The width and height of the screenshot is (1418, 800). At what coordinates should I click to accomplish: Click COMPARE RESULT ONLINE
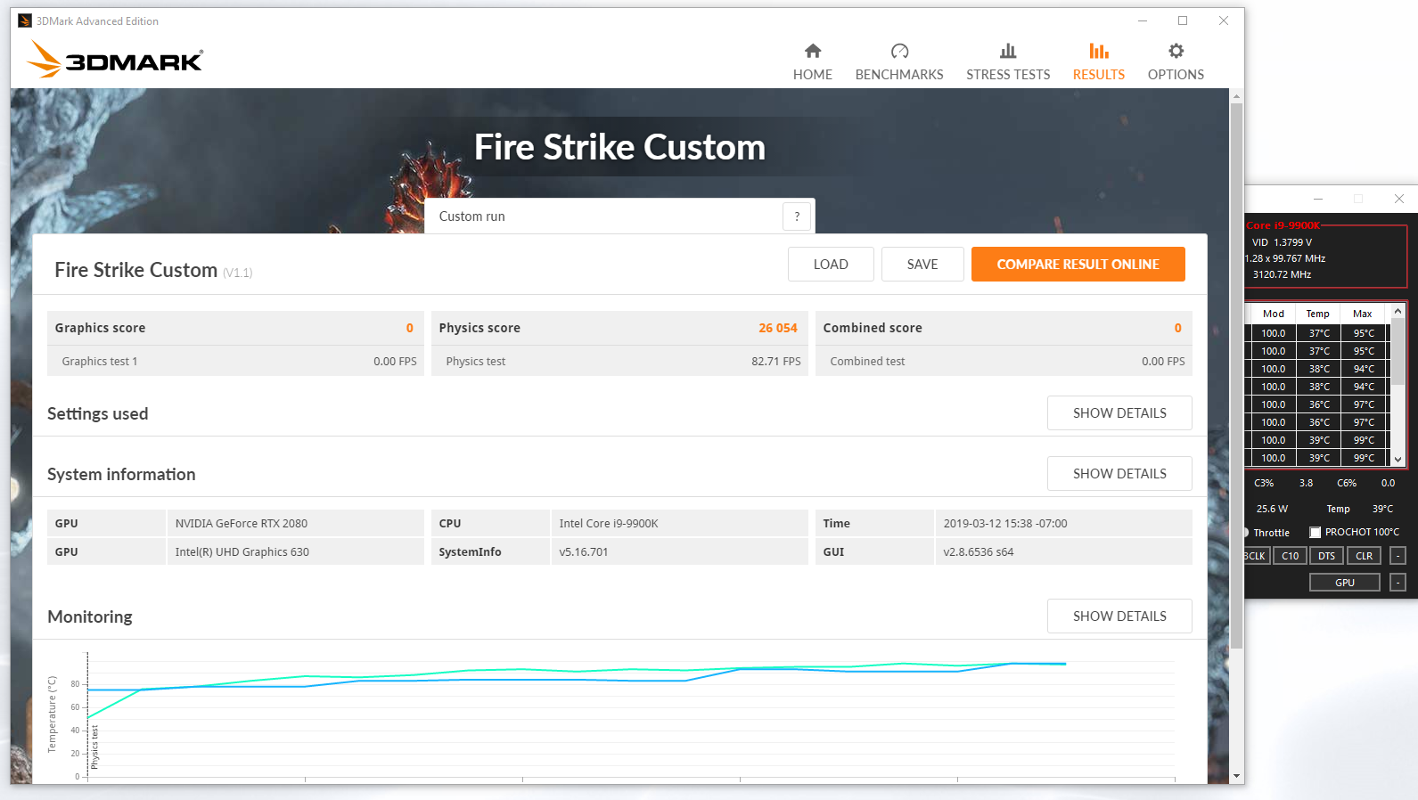point(1078,265)
